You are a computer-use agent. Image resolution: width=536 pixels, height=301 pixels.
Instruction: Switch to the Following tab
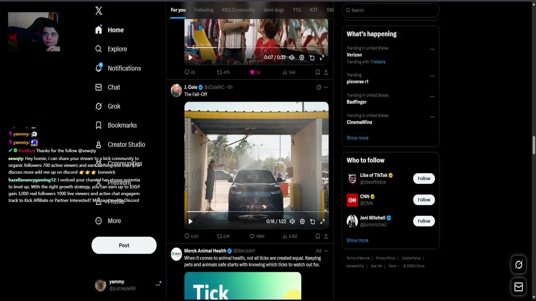point(204,10)
